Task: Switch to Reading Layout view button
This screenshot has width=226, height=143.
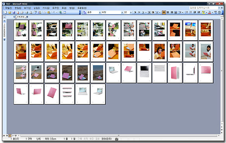Action: click(15, 135)
